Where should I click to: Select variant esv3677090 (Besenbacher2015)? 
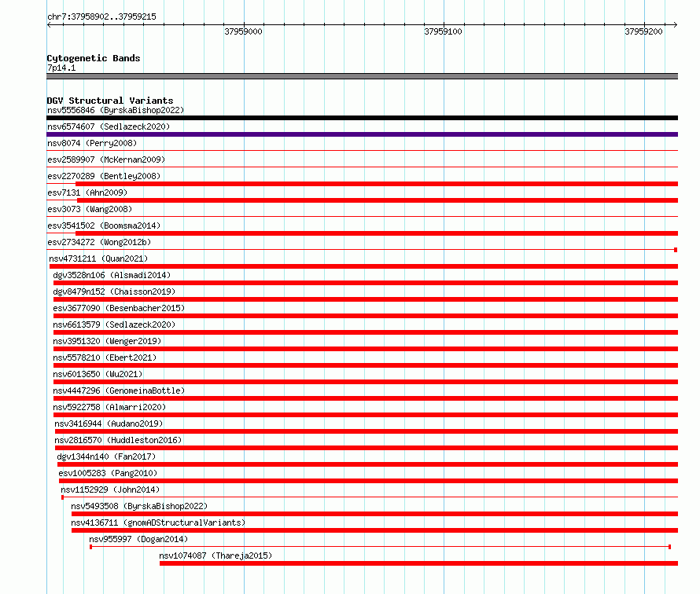coord(119,308)
